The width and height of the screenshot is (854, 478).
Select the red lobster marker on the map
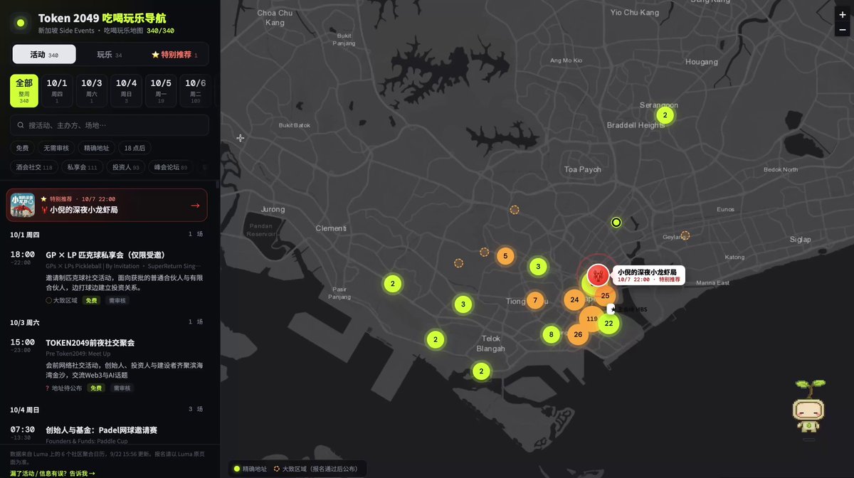[x=599, y=275]
